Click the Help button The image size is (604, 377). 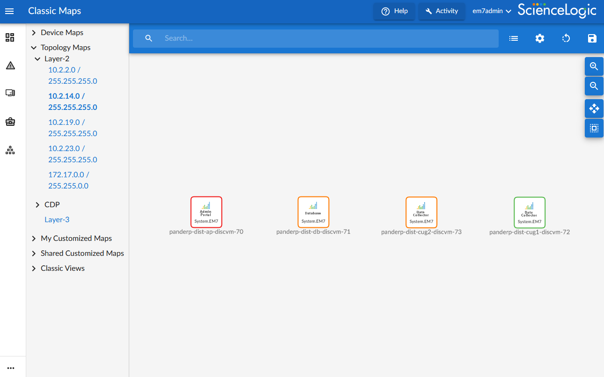click(x=394, y=11)
